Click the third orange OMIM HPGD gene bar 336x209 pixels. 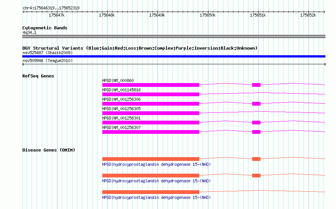click(x=151, y=192)
